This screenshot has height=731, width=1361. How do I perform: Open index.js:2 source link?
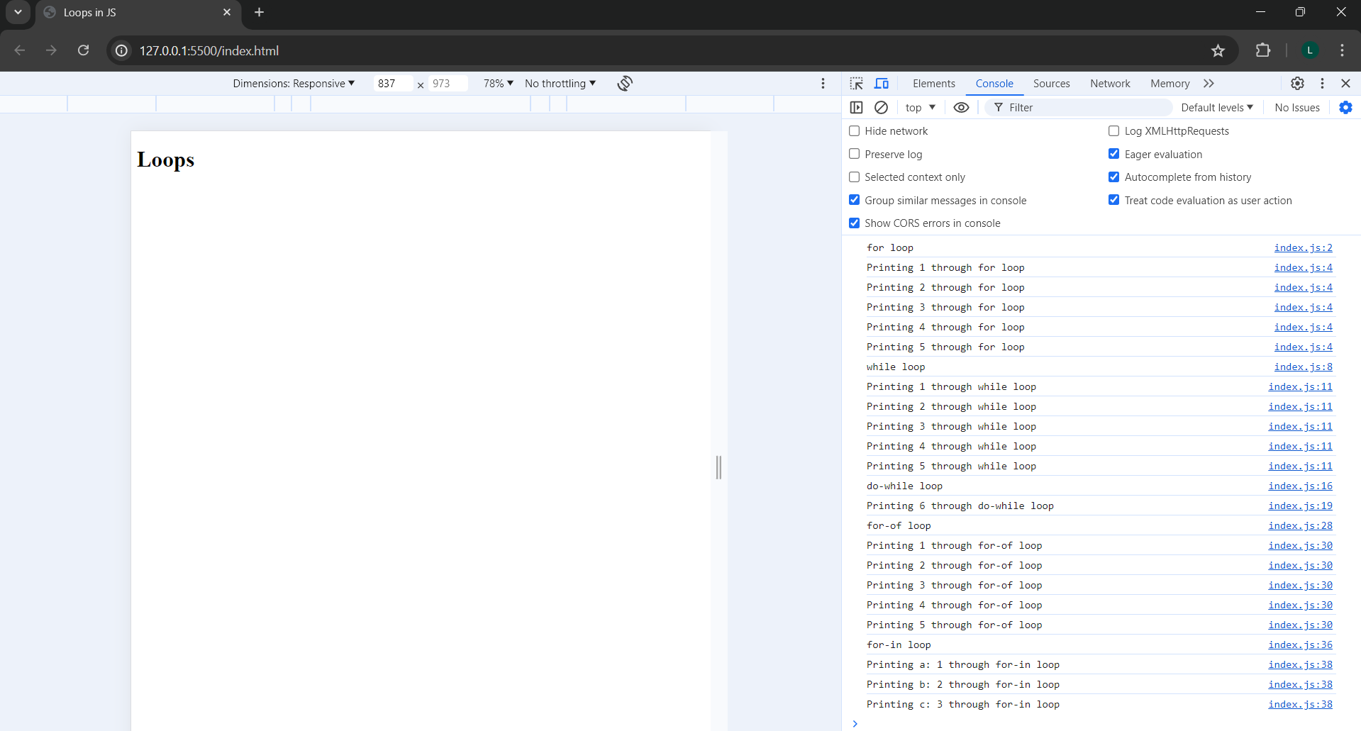[x=1303, y=247]
